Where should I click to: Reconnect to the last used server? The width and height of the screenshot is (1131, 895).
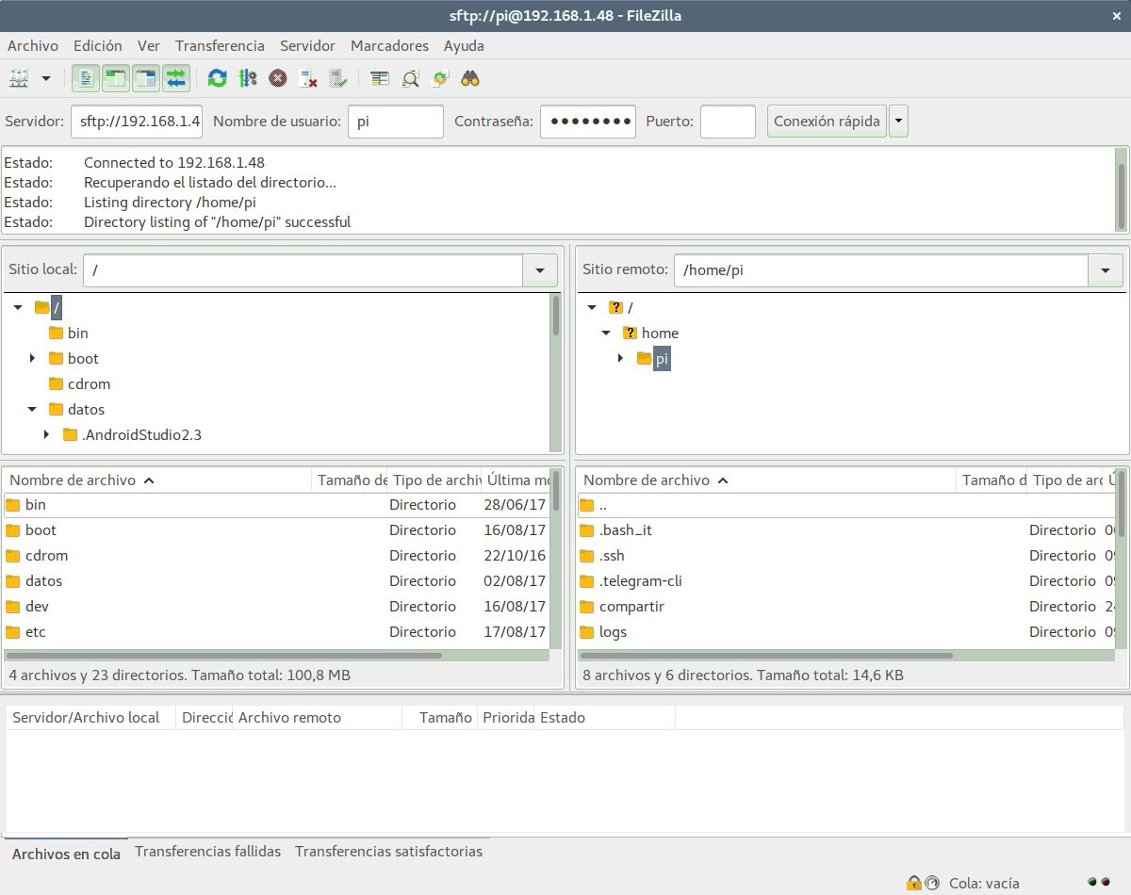(338, 78)
